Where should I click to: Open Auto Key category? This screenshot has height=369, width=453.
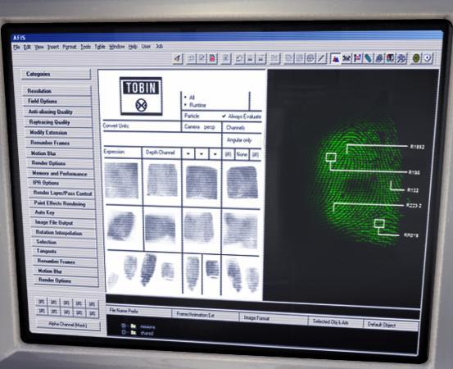pyautogui.click(x=63, y=212)
